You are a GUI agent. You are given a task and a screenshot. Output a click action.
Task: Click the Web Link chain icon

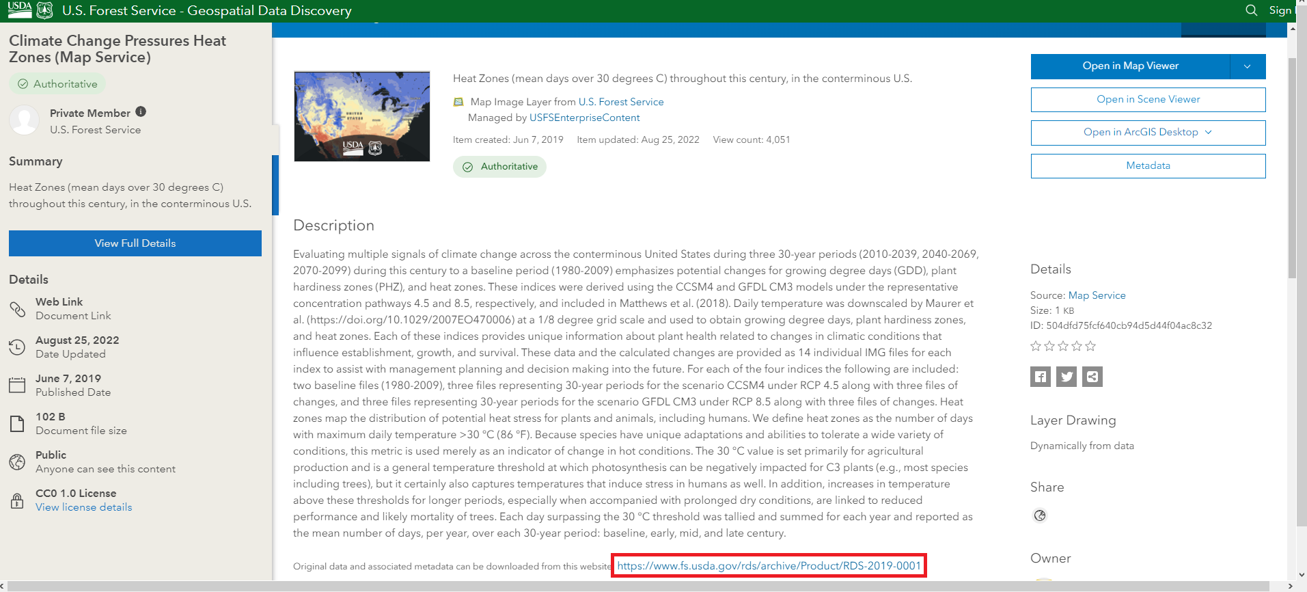pyautogui.click(x=17, y=309)
